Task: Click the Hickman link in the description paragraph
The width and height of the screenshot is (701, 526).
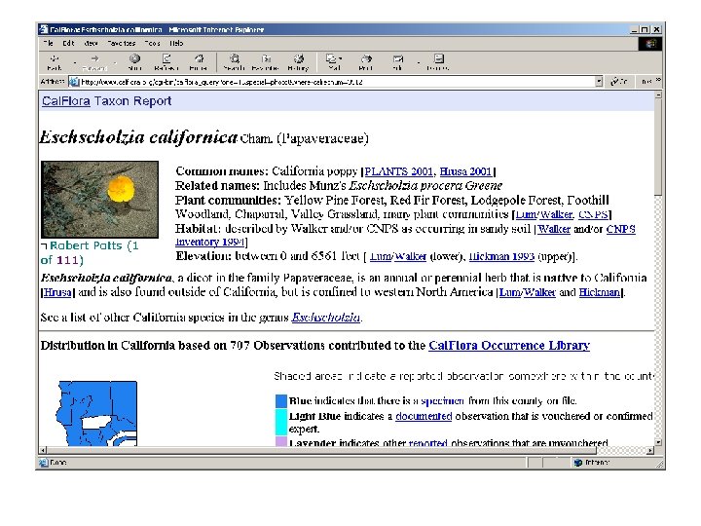Action: click(599, 292)
